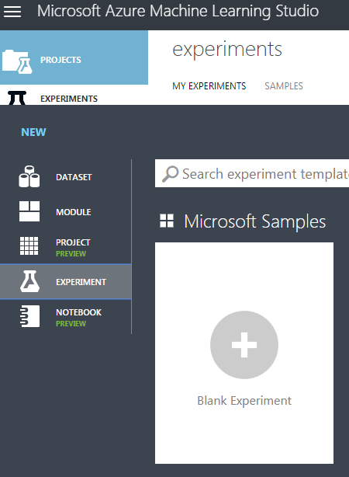The image size is (349, 477).
Task: Click the Blank Experiment label
Action: tap(244, 401)
